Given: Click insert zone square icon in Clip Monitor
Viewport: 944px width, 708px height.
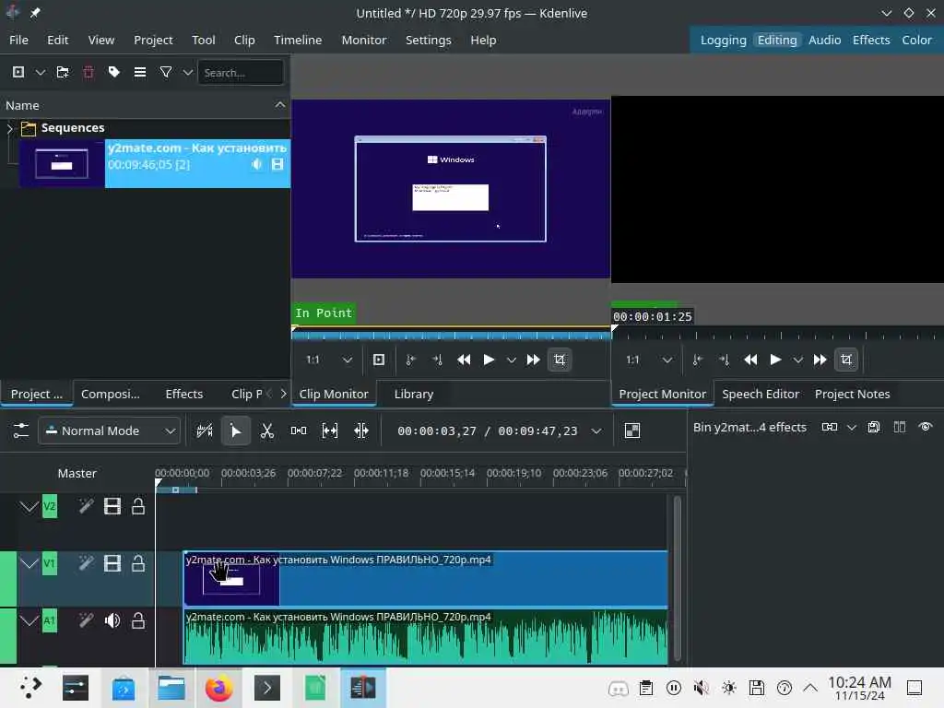Looking at the screenshot, I should pyautogui.click(x=379, y=360).
